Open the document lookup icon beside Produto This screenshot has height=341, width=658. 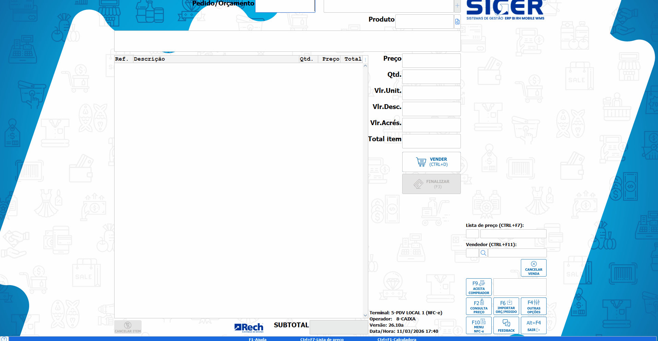point(457,22)
